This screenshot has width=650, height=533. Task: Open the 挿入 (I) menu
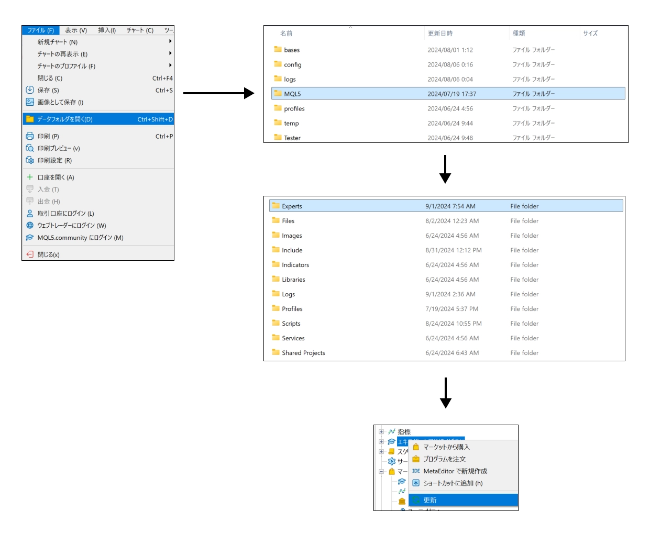pos(107,30)
